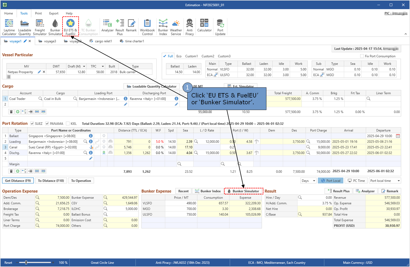The width and height of the screenshot is (410, 267).
Task: Open the Export menu
Action: pos(54,13)
